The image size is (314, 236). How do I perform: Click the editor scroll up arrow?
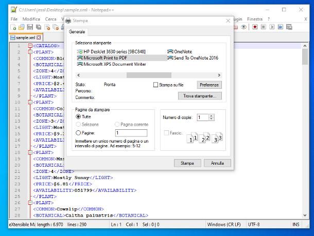305,46
